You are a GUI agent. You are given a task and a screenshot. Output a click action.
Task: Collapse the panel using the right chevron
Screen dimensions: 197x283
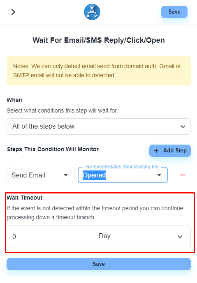(13, 12)
